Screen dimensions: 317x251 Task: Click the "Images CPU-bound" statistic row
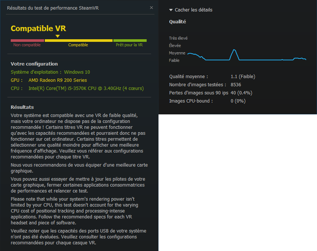coord(207,101)
